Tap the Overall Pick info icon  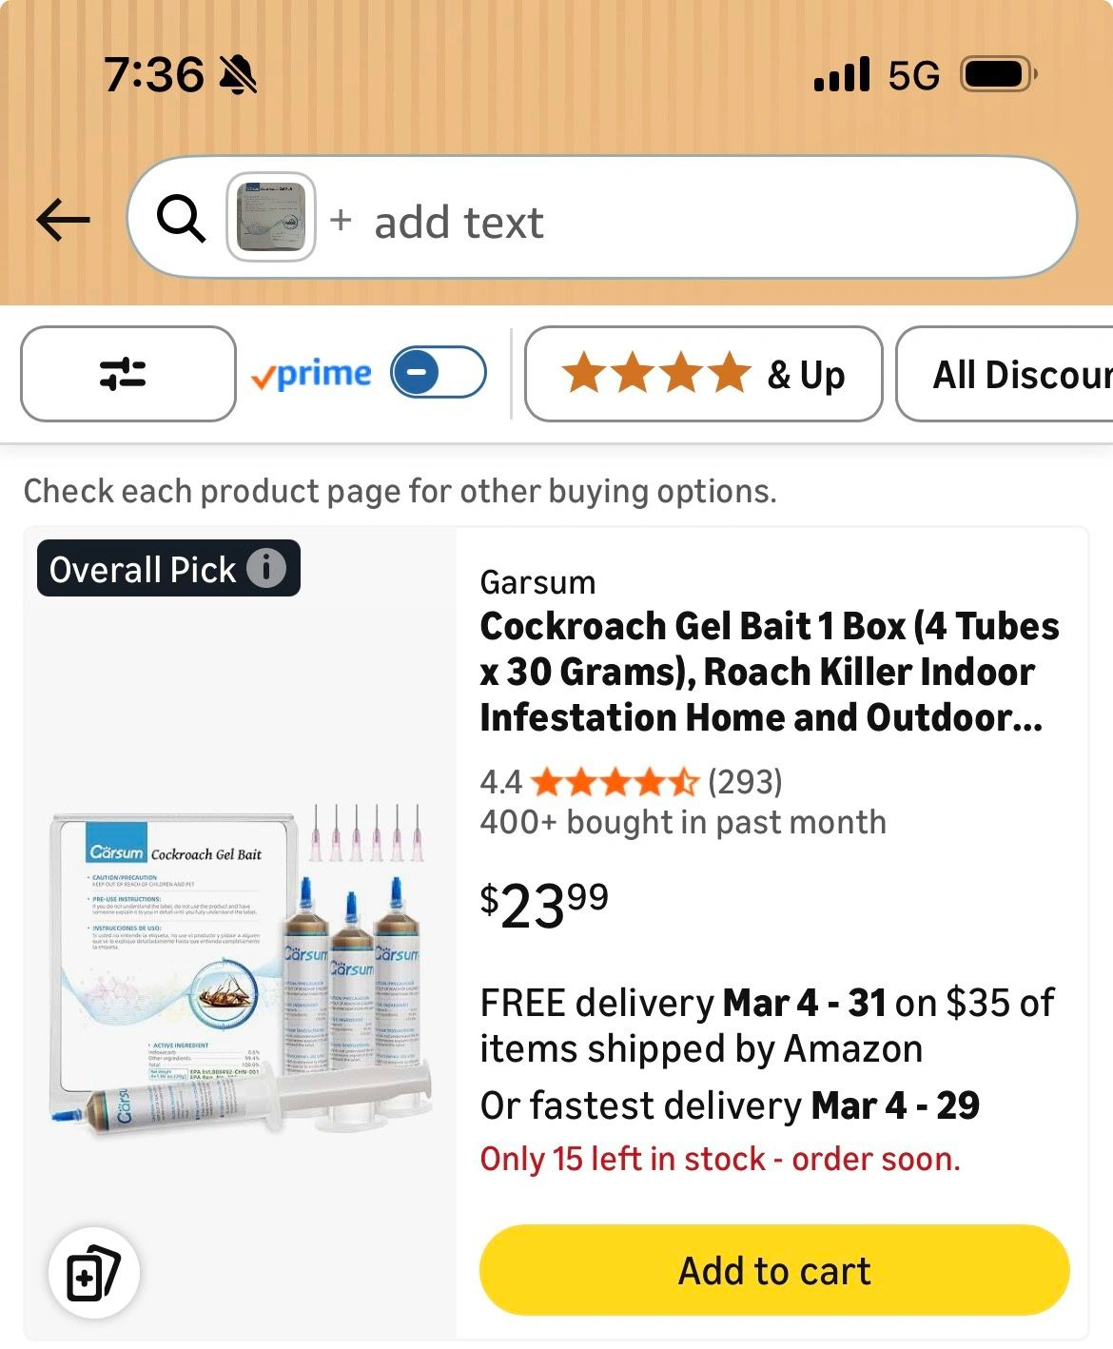click(266, 568)
